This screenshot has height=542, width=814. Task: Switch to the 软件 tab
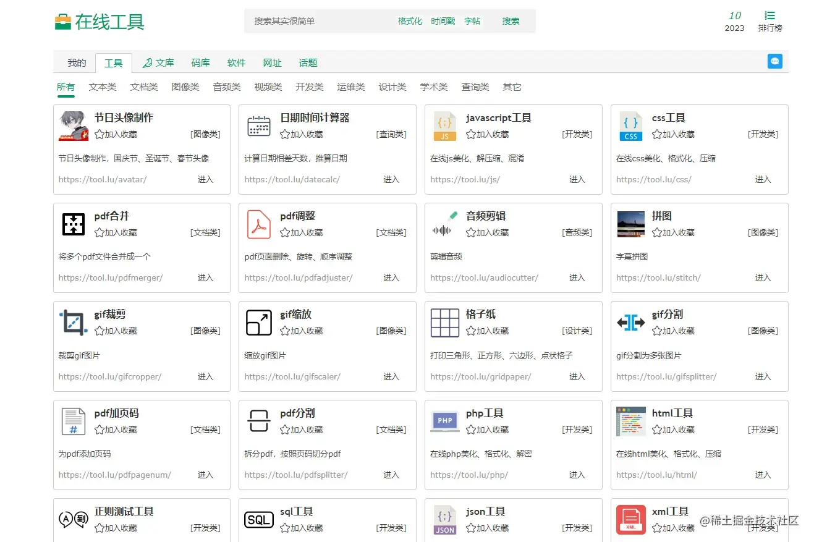236,62
